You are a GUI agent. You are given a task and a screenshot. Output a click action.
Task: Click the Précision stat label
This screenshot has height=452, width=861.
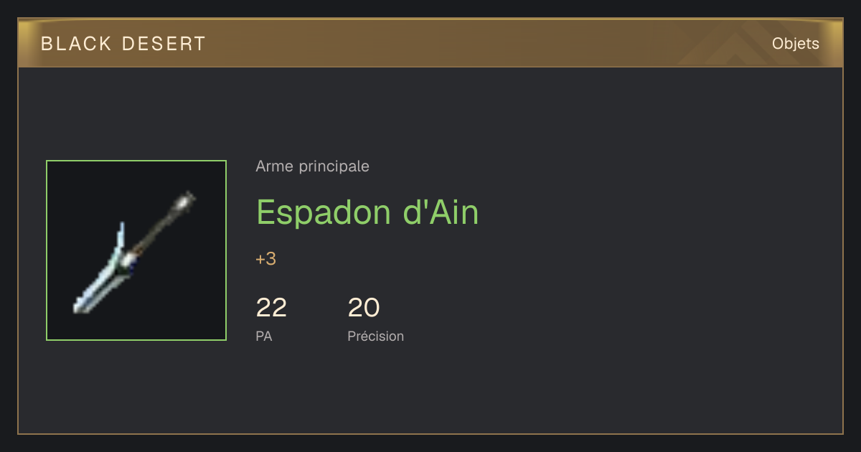coord(376,336)
